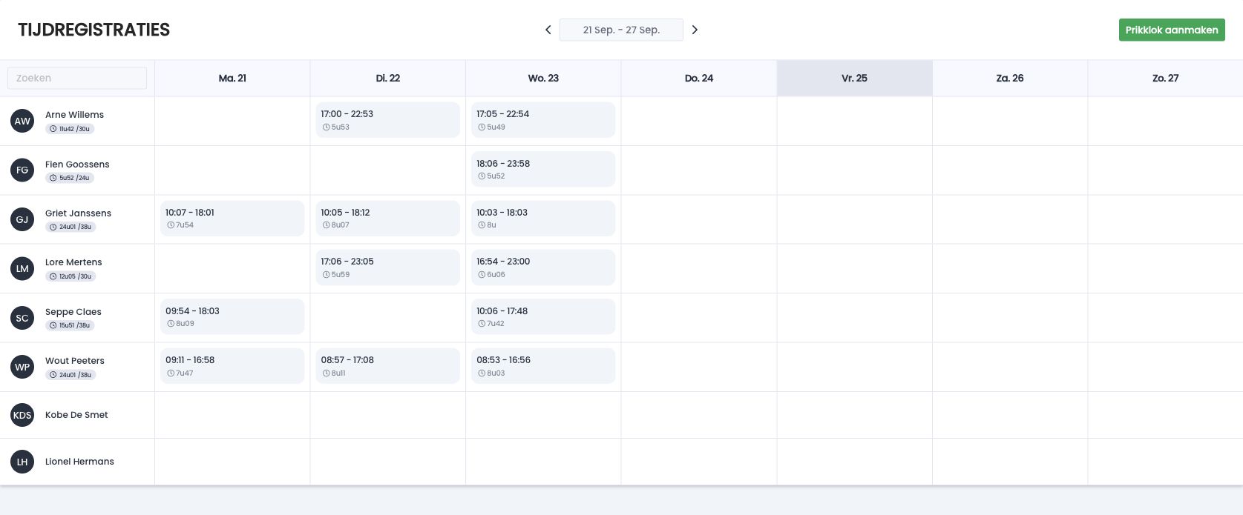This screenshot has width=1243, height=515.
Task: Open Griet Janssens' name
Action: [78, 213]
